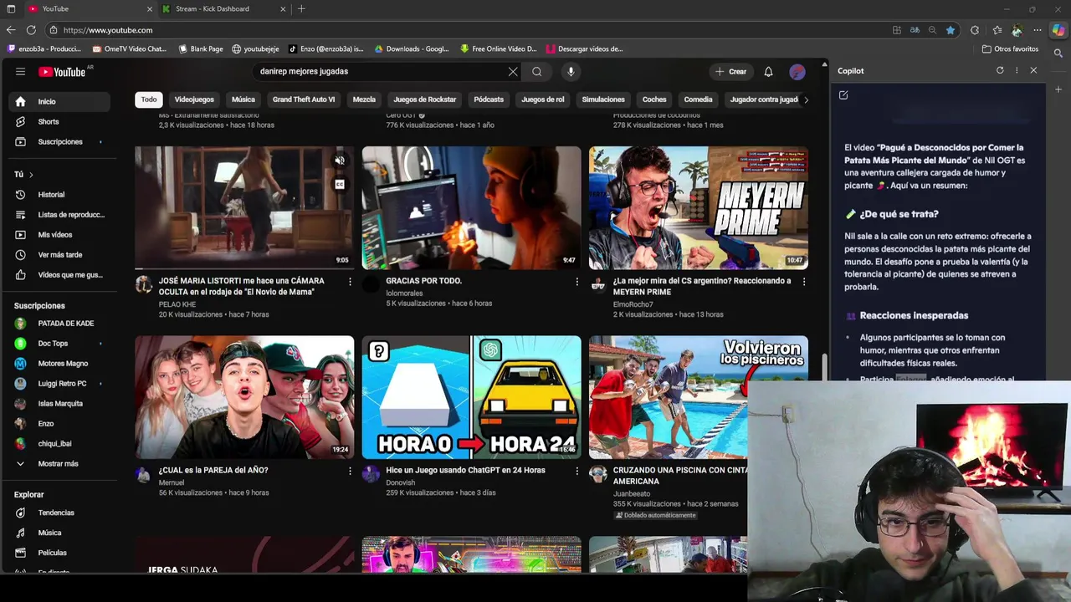
Task: Click the browser back arrow
Action: pyautogui.click(x=11, y=30)
